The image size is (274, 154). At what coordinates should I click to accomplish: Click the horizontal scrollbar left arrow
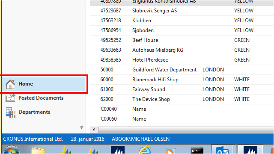(x=94, y=130)
